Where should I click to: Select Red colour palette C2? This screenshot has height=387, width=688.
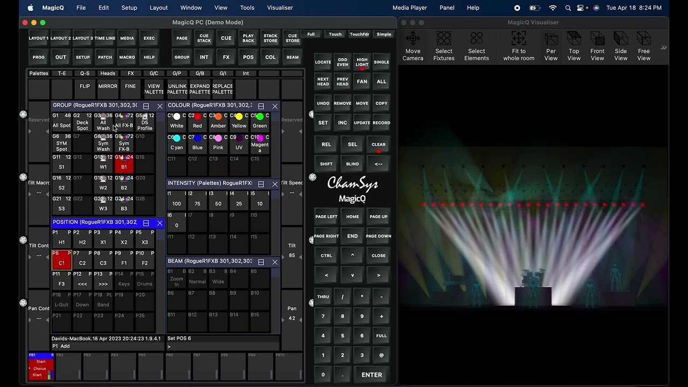(x=197, y=121)
